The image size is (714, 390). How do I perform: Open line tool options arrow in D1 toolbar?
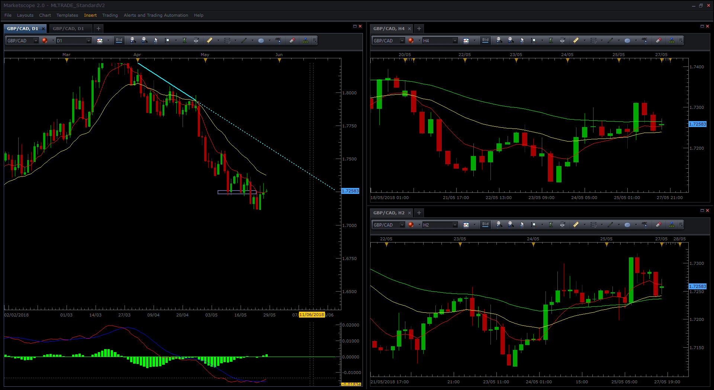click(x=253, y=40)
